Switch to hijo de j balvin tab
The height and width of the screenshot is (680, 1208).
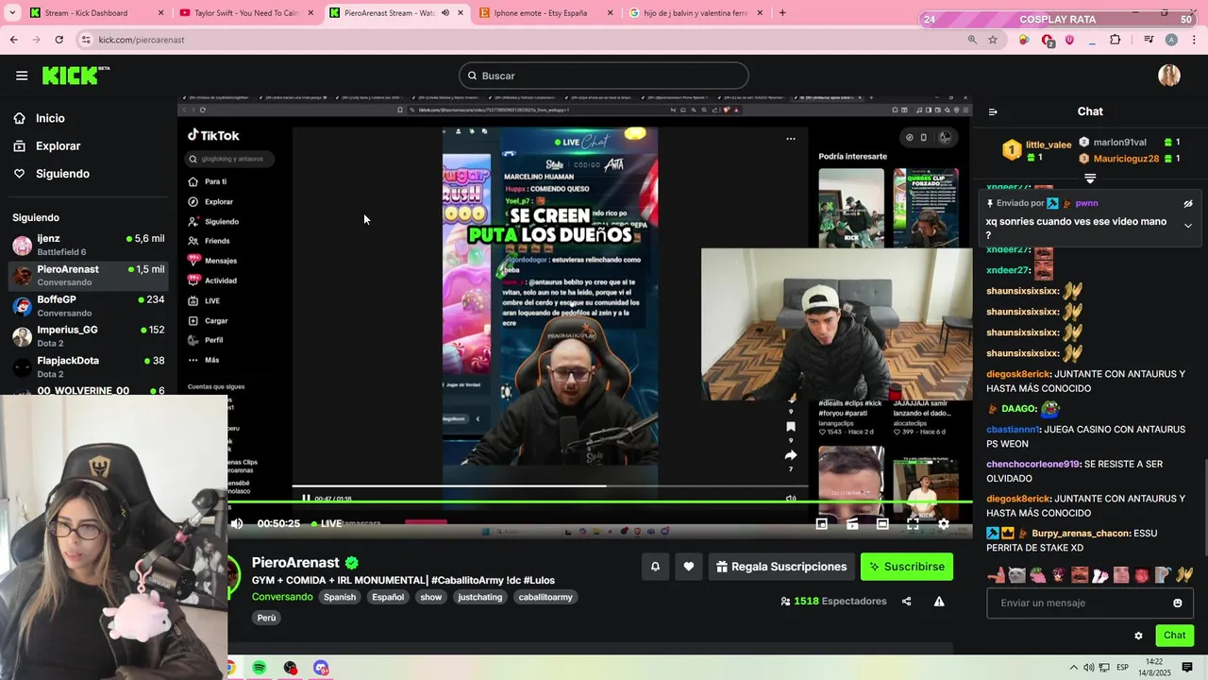pyautogui.click(x=695, y=13)
